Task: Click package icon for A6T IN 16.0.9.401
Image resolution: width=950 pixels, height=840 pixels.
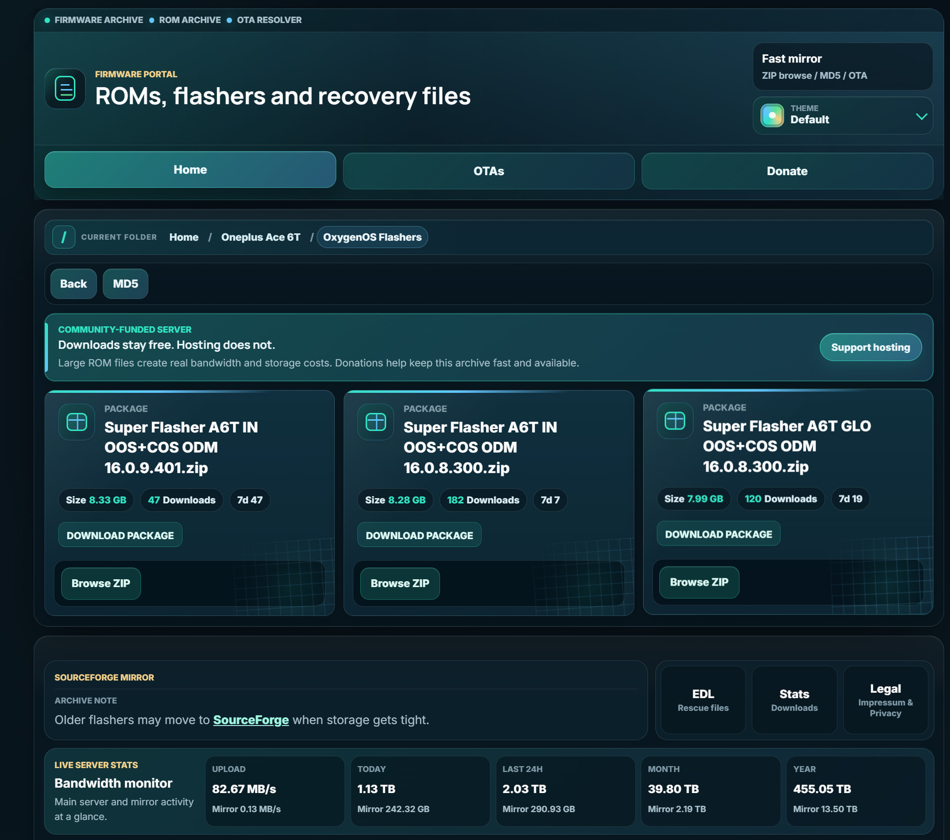Action: (x=77, y=422)
